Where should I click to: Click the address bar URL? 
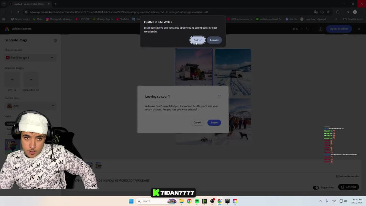pyautogui.click(x=119, y=12)
